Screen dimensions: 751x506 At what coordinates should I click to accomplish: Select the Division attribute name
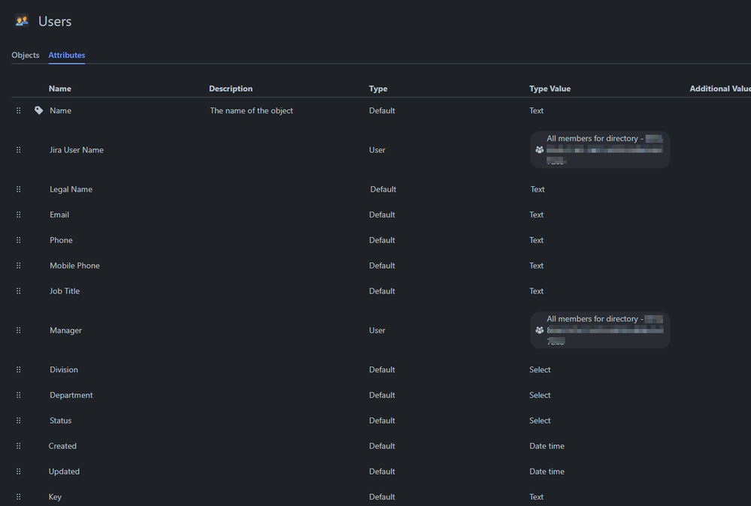pos(64,369)
